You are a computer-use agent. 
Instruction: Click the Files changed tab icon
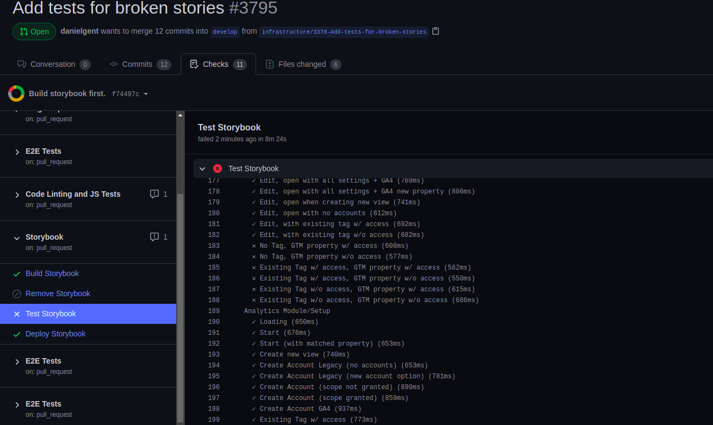tap(270, 64)
